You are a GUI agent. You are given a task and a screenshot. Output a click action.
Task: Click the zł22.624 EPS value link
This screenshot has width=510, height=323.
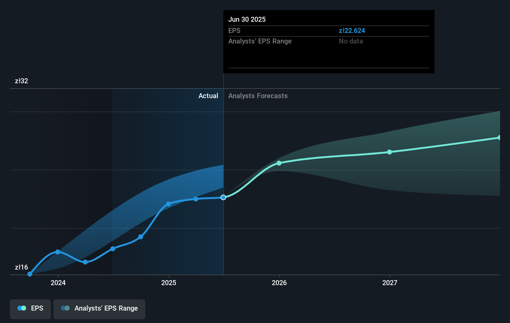(x=352, y=30)
